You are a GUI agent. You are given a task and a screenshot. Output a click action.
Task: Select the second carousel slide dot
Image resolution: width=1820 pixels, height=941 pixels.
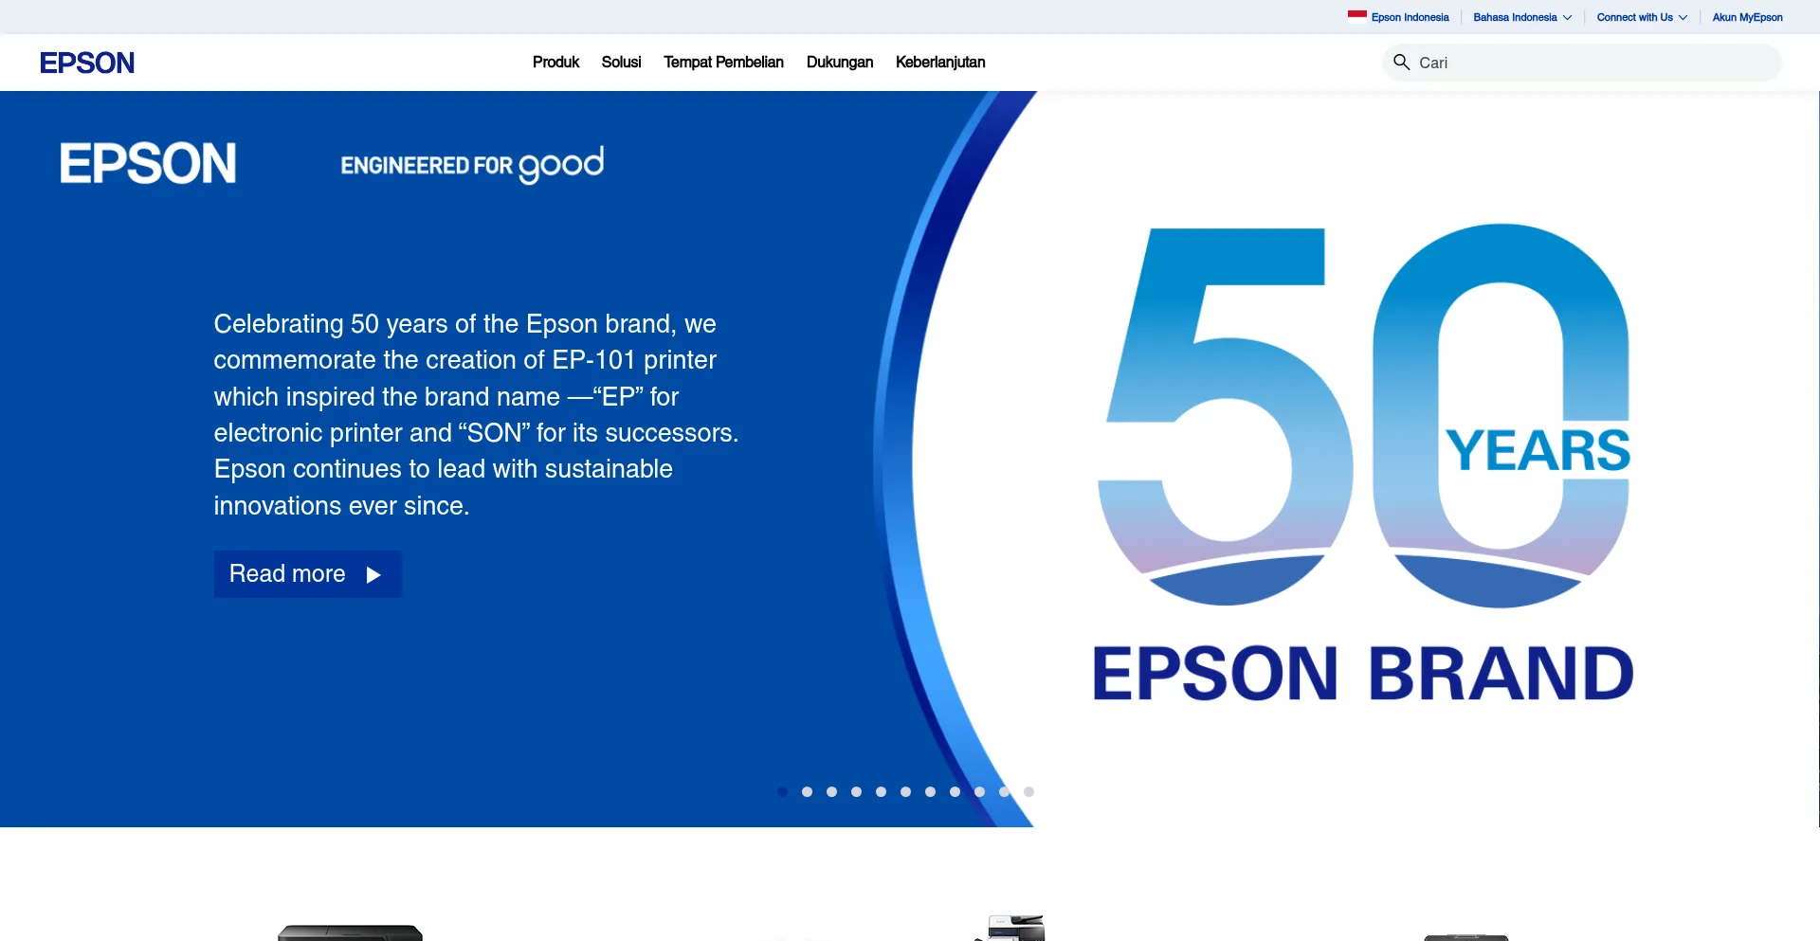[807, 792]
